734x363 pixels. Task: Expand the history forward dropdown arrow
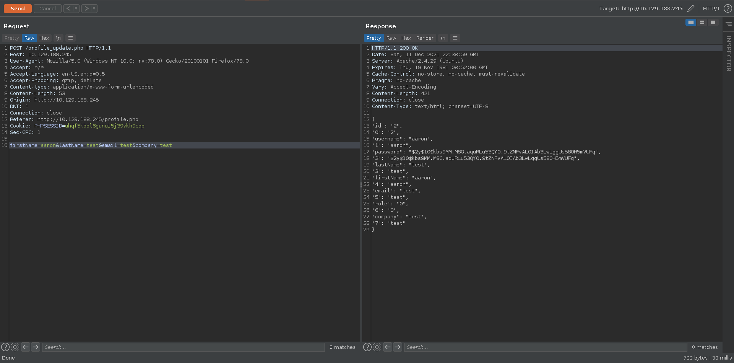coord(94,8)
